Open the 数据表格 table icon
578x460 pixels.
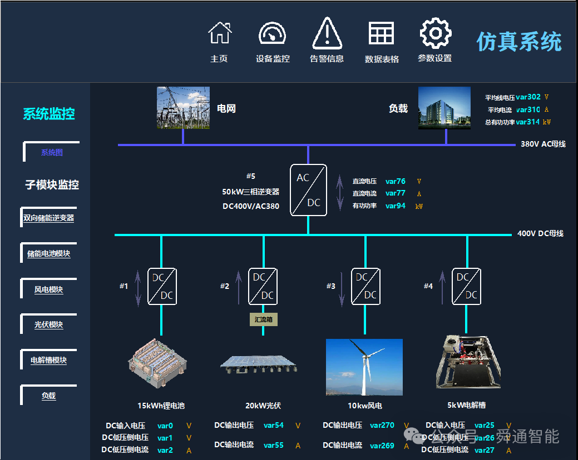[382, 34]
